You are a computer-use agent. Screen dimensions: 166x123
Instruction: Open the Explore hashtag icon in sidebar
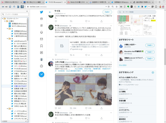(41, 25)
